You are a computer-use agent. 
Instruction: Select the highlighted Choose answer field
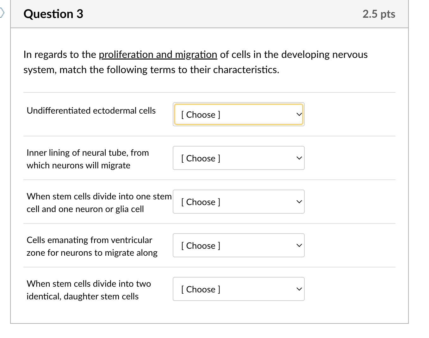coord(221,114)
